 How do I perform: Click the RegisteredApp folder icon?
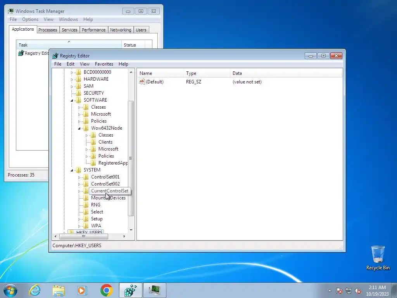click(93, 163)
